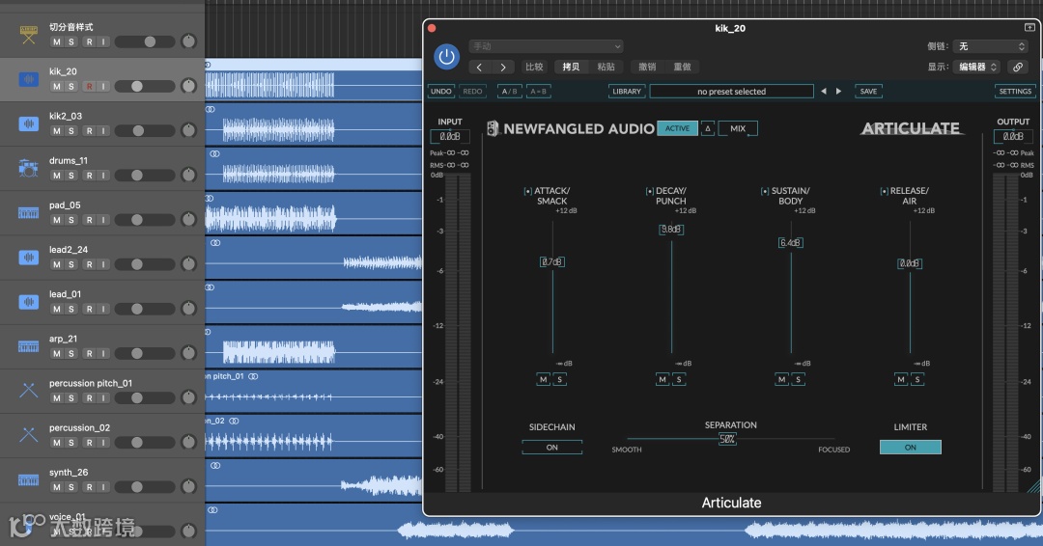Click the kik2_03 track icon
The width and height of the screenshot is (1043, 546).
[28, 123]
